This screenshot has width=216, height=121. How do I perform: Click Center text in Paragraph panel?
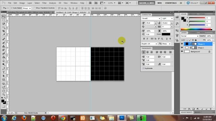(x=147, y=52)
